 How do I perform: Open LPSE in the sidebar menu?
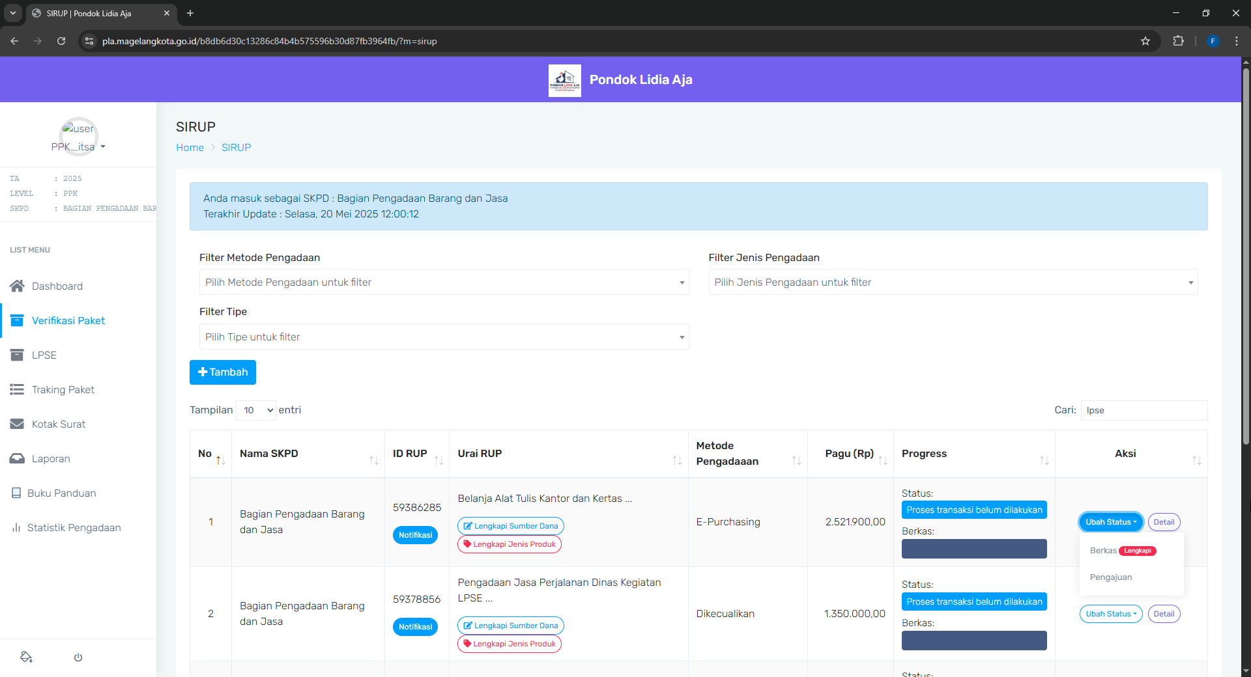tap(44, 355)
